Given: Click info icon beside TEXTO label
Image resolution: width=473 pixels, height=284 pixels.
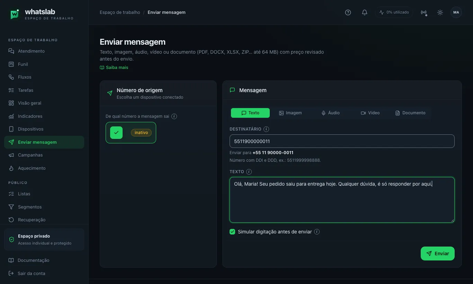Looking at the screenshot, I should coord(249,172).
